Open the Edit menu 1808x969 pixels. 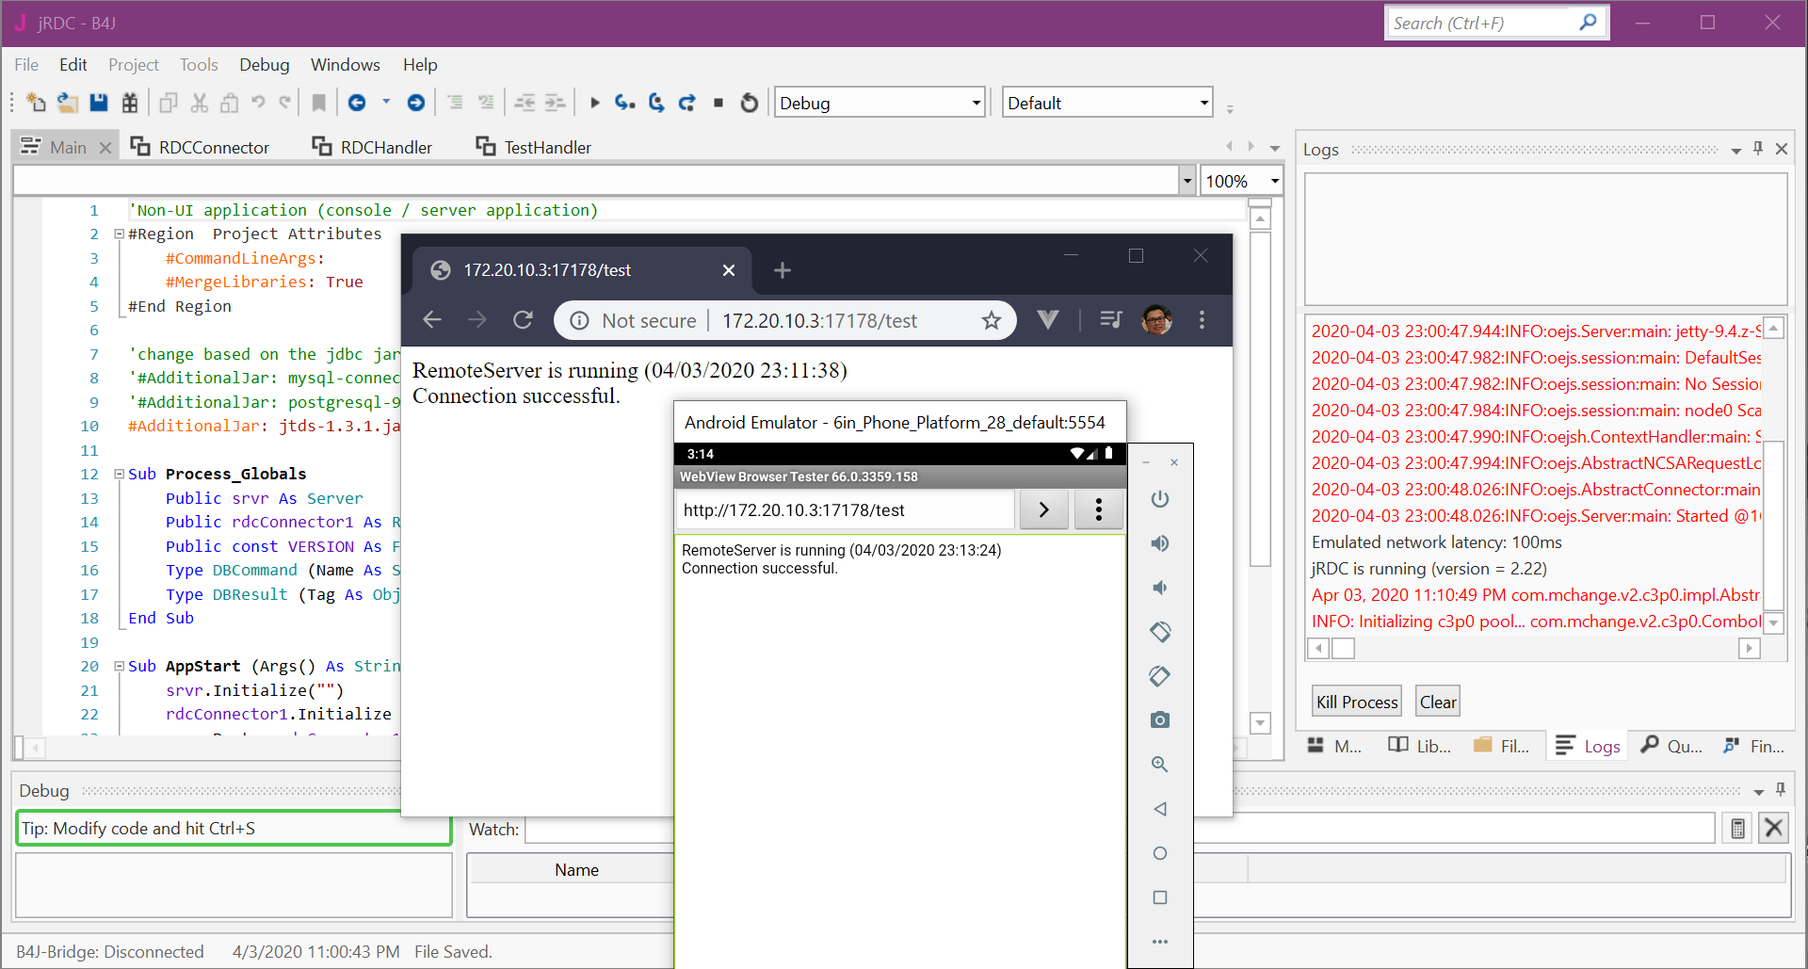point(73,65)
